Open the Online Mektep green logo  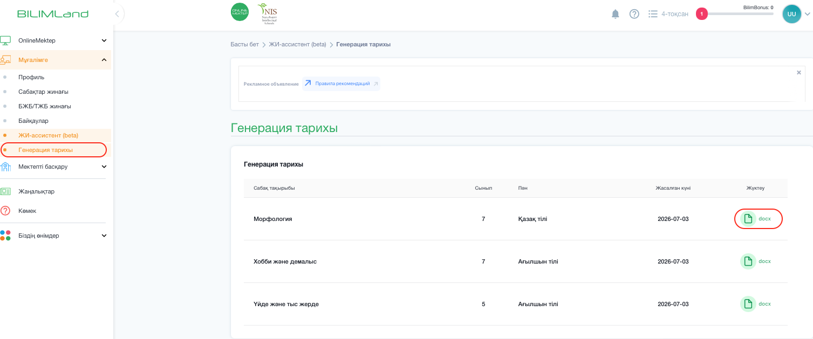240,12
